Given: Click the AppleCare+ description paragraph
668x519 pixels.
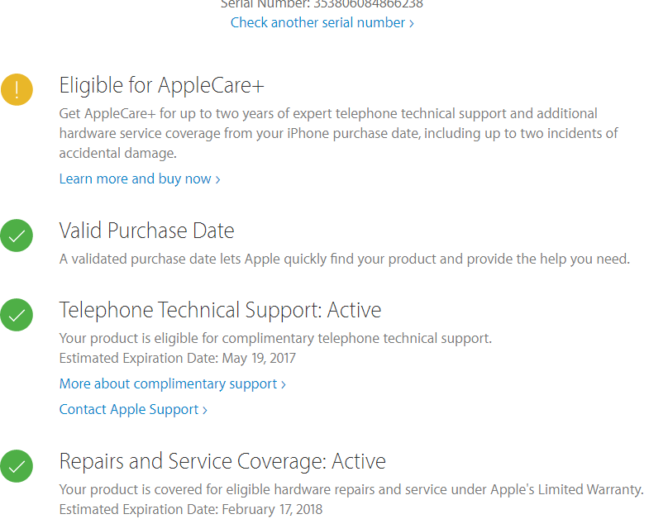Looking at the screenshot, I should [338, 133].
